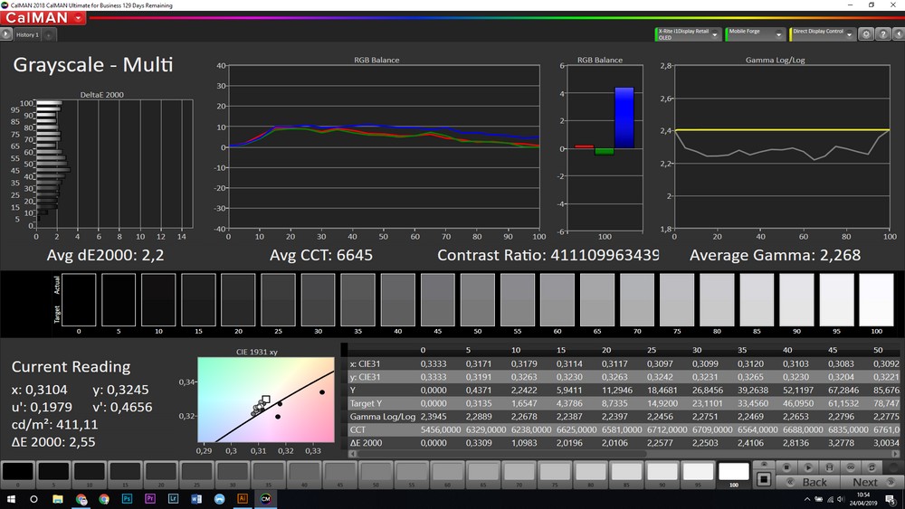Select the 25 percent grayscale pattern button
905x509 pixels.
point(196,475)
